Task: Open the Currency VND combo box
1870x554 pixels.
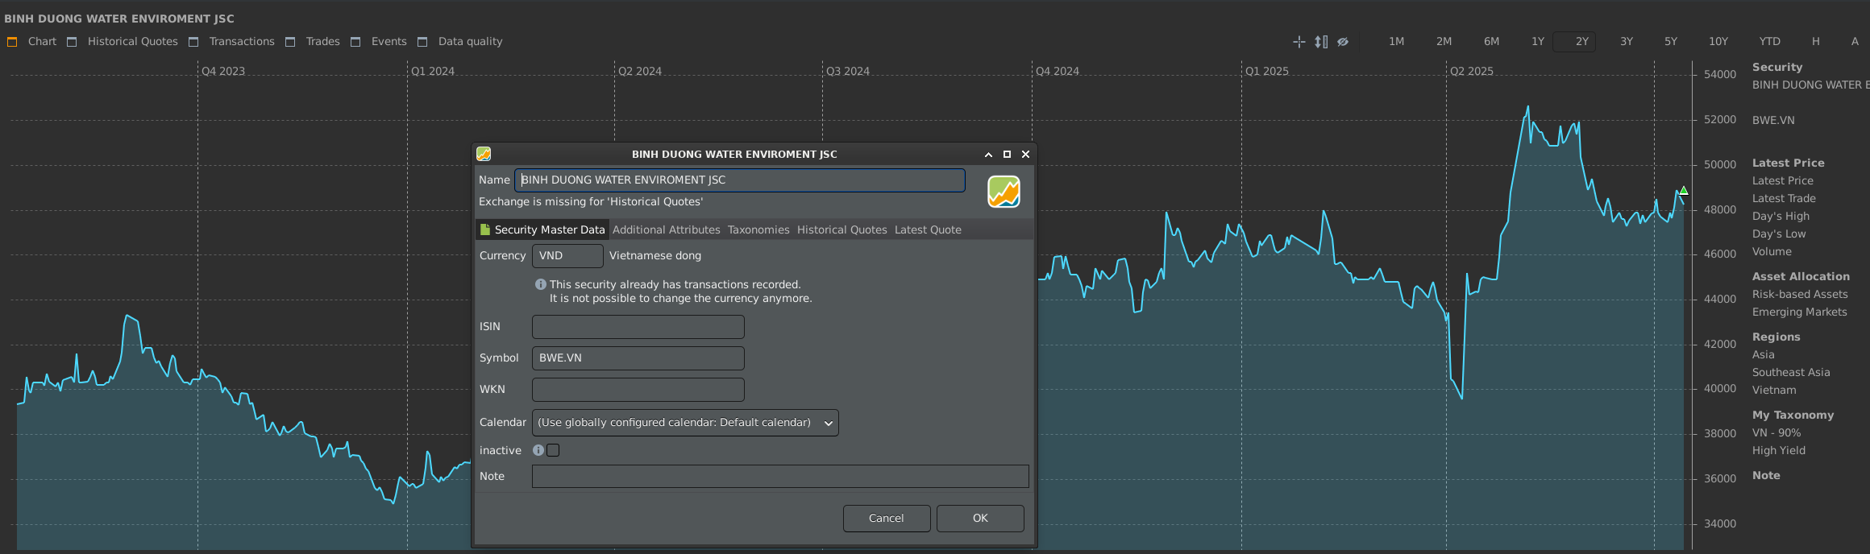Action: tap(567, 256)
